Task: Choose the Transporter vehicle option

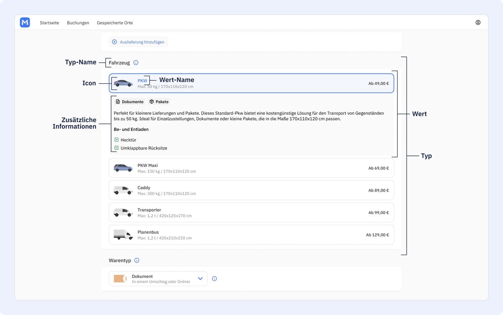Action: pos(251,212)
